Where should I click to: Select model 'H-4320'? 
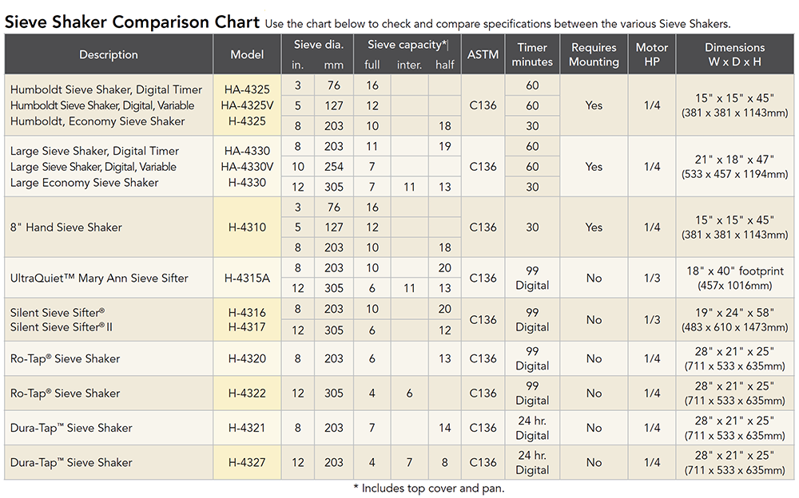pos(247,359)
